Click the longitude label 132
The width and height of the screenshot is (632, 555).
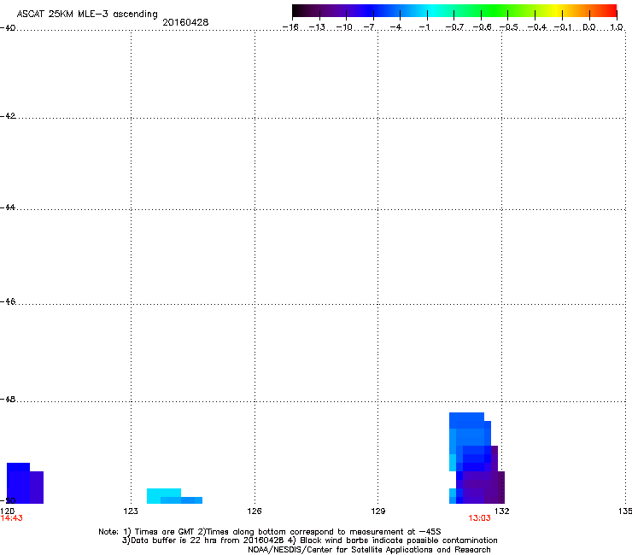[502, 511]
